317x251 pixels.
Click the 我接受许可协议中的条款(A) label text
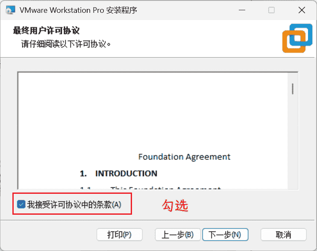74,204
